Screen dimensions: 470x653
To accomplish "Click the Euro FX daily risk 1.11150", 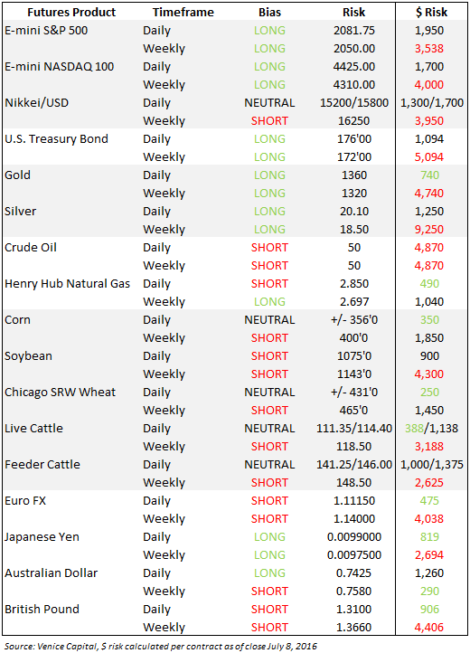I will [x=353, y=500].
